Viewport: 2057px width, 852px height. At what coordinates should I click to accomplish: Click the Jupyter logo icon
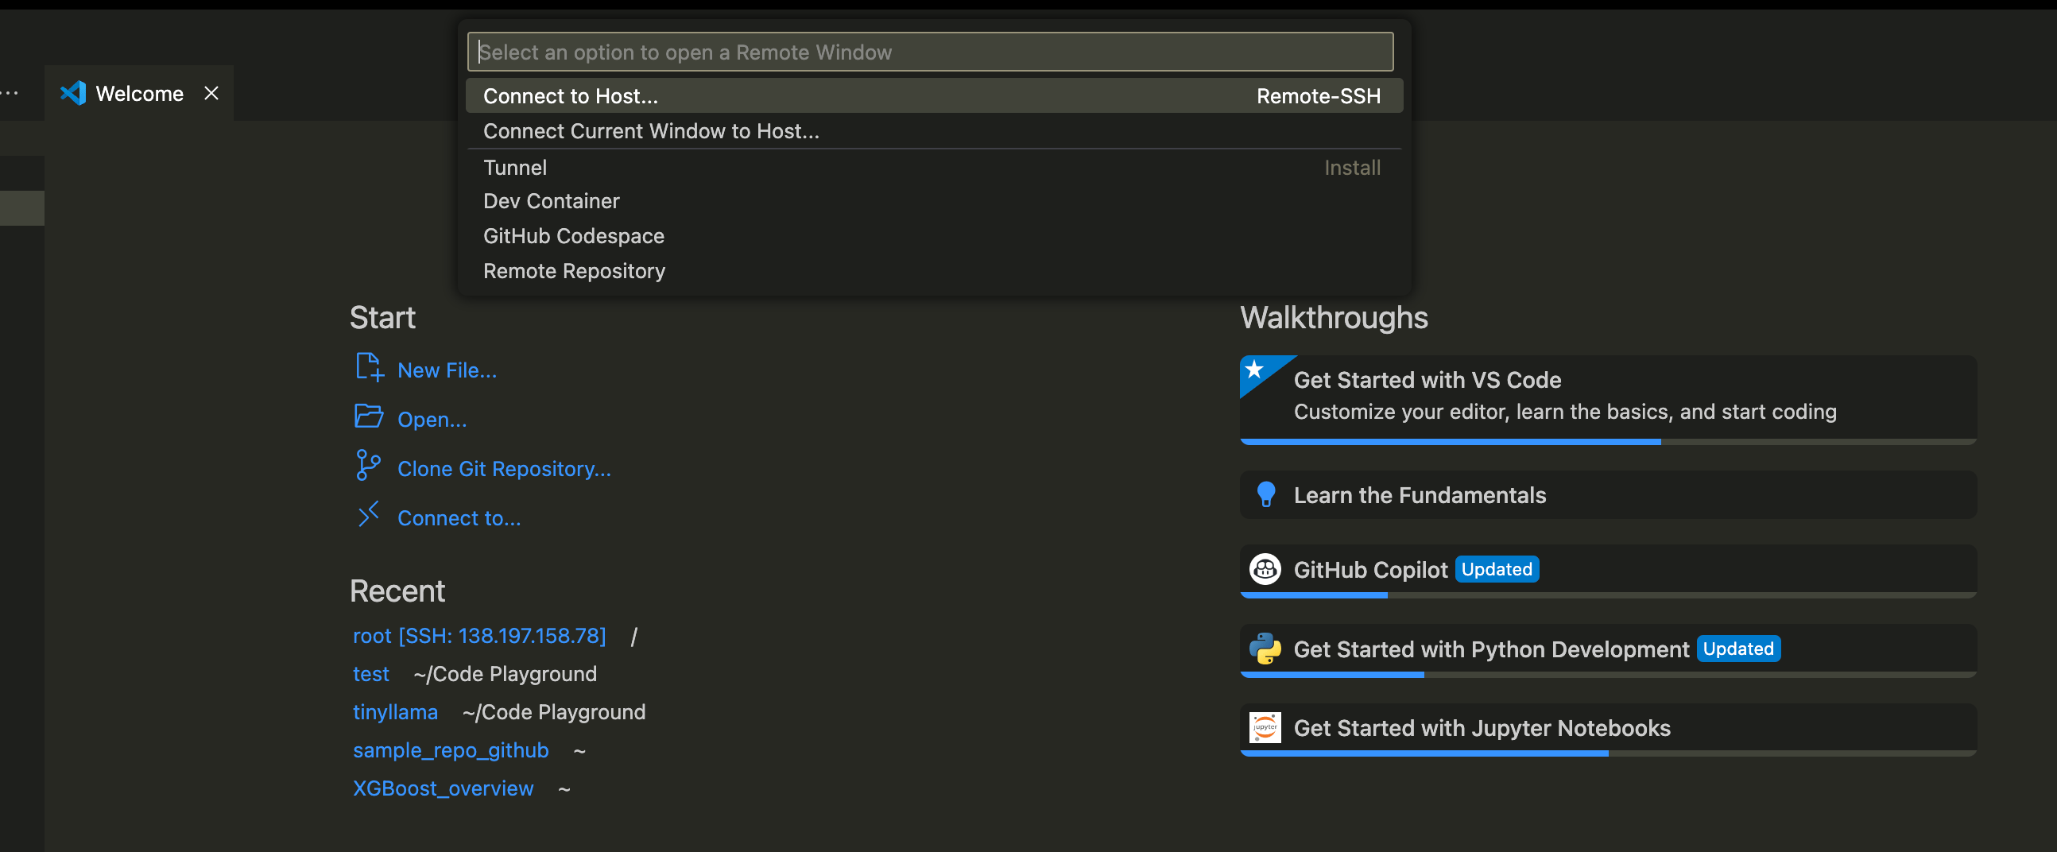pos(1265,728)
